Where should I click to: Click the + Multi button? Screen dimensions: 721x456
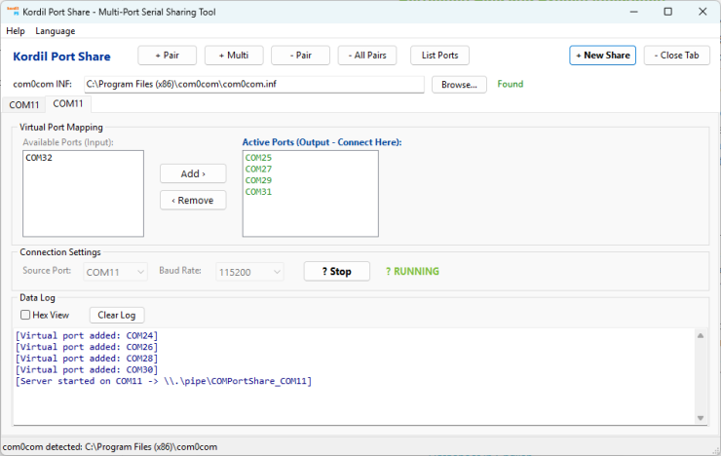[234, 56]
